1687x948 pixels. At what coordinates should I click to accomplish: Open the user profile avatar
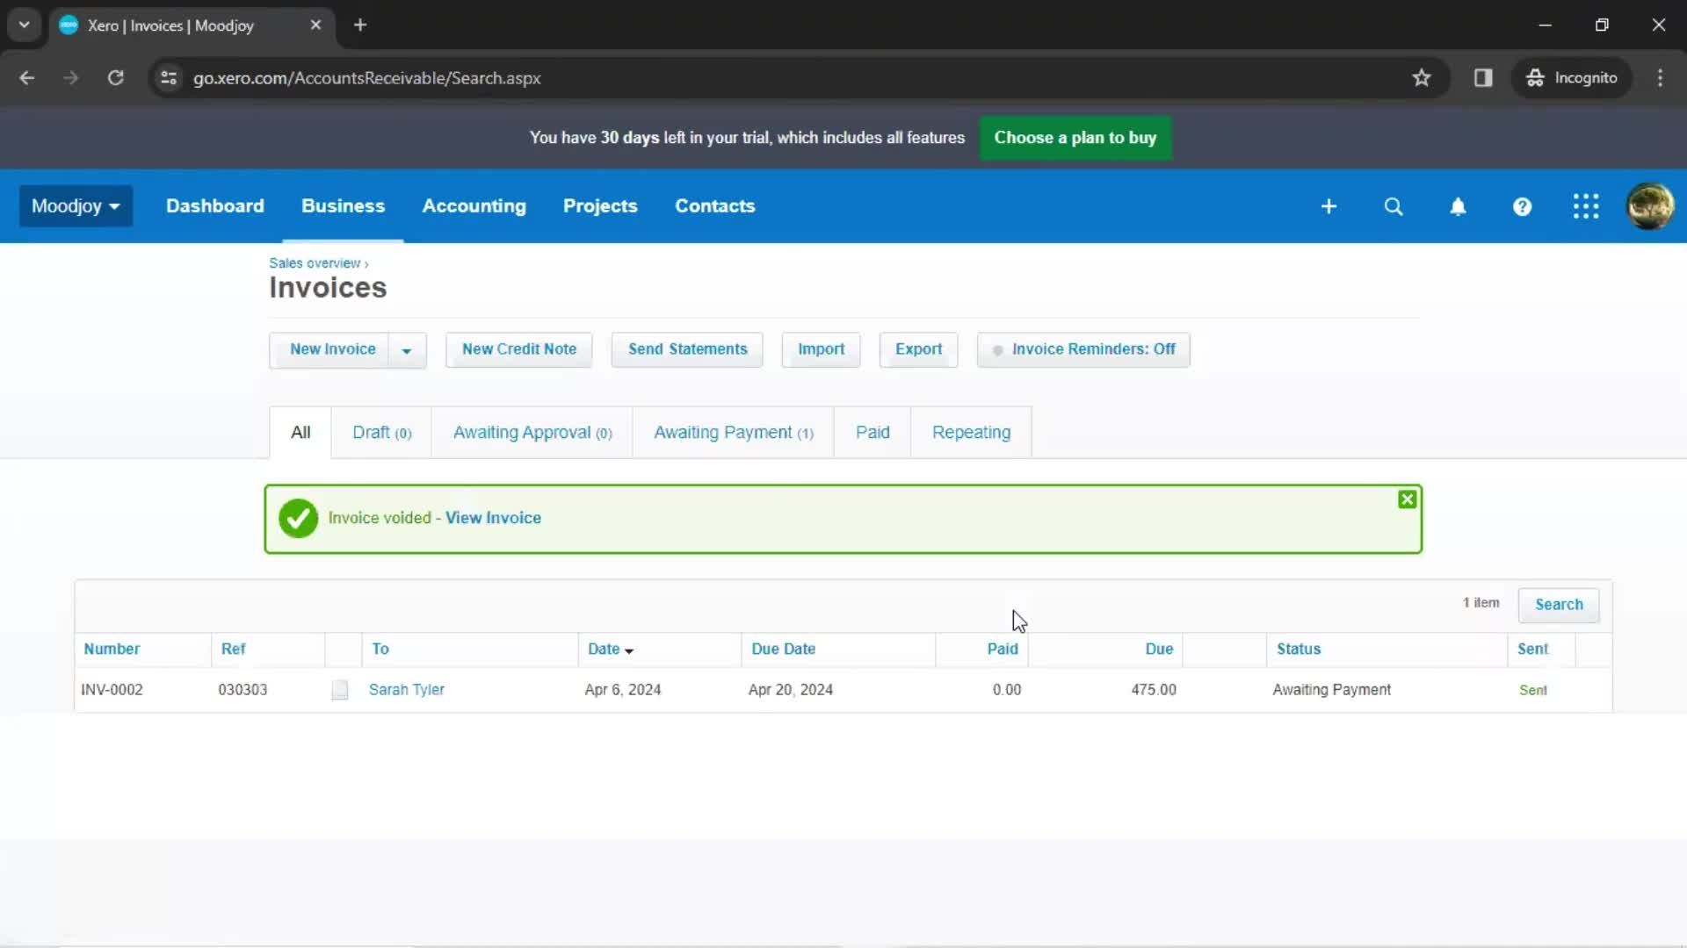point(1650,206)
